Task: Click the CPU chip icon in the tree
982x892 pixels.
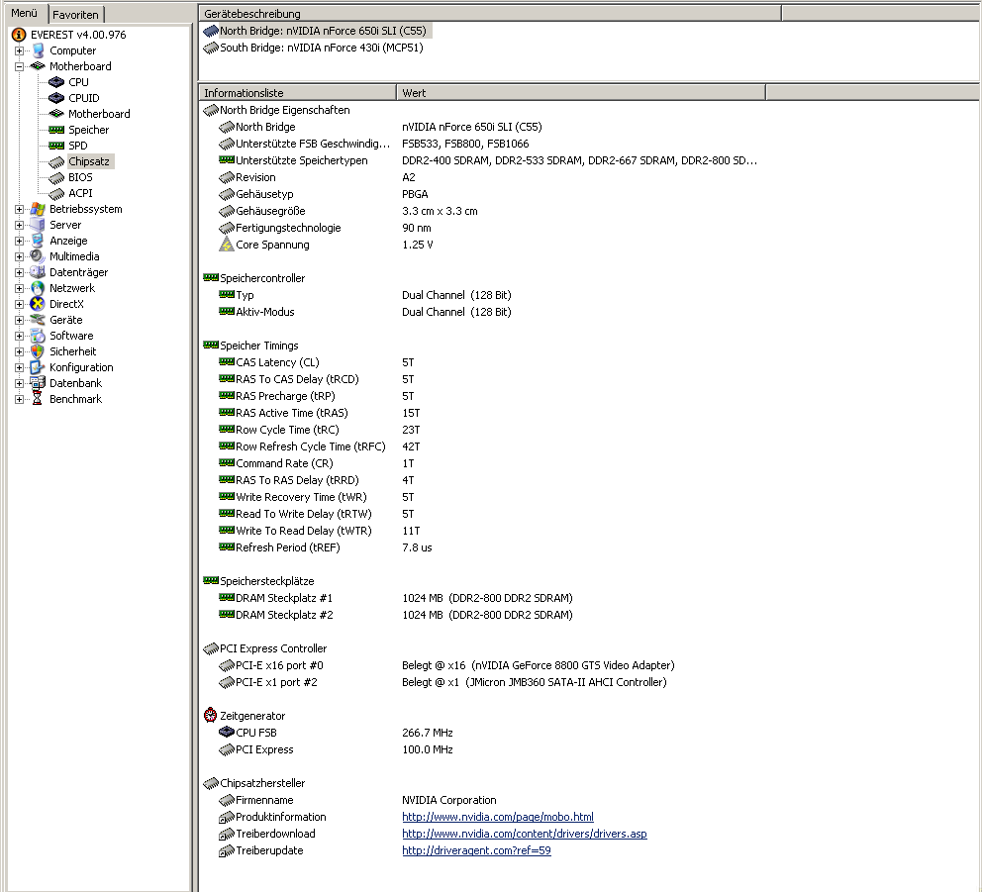Action: [56, 82]
